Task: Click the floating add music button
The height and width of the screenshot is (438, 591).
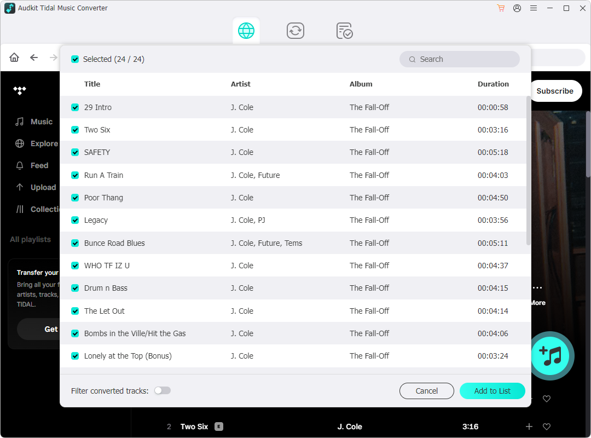Action: pos(550,356)
